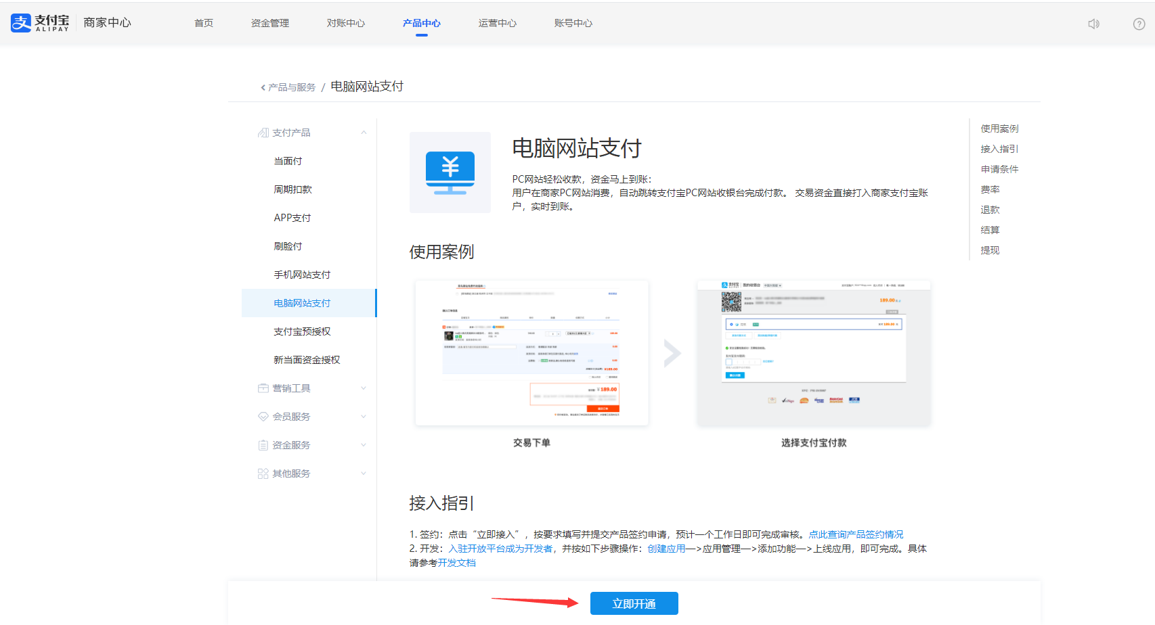Jump to 使用案例 anchor

[x=999, y=129]
